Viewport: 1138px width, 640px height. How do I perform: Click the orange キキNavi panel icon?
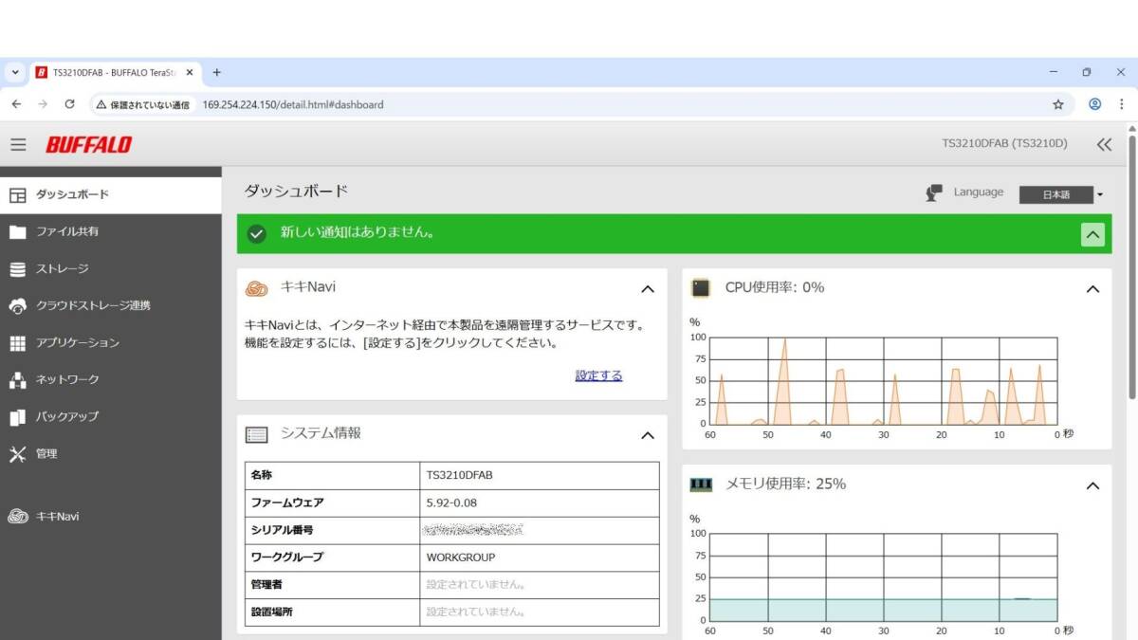click(256, 288)
